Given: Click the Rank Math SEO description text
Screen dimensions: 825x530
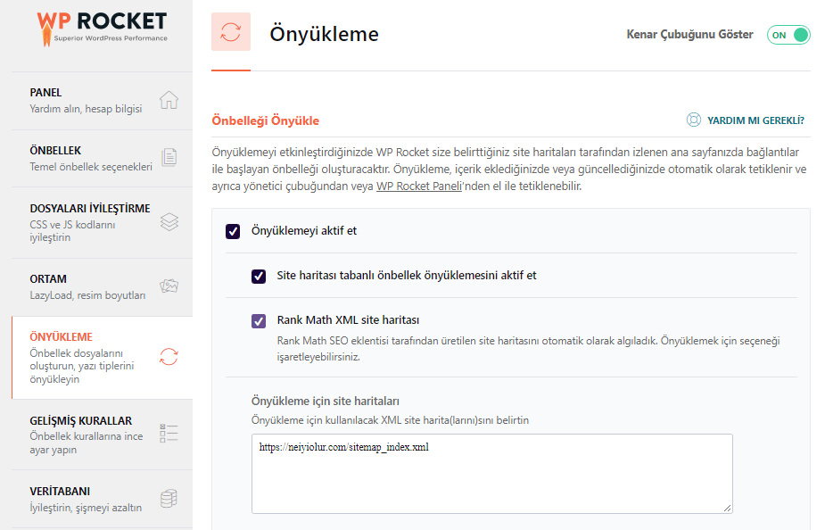Looking at the screenshot, I should click(x=528, y=349).
